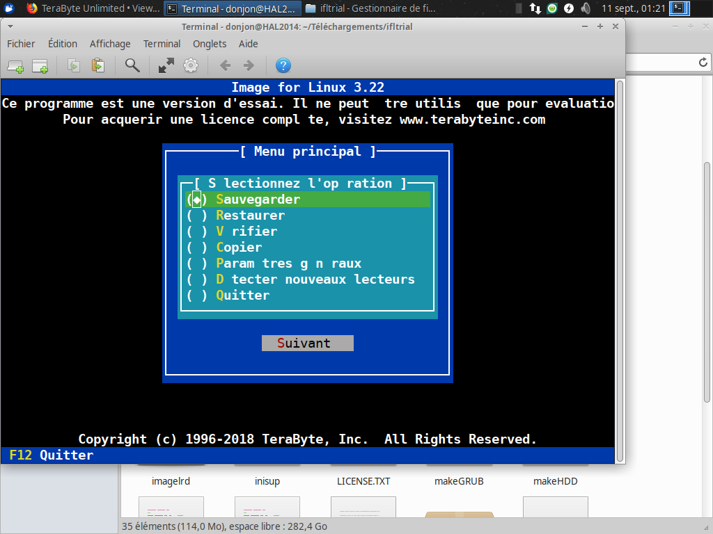Open a new terminal tab icon
Viewport: 713px width, 534px height.
tap(15, 66)
